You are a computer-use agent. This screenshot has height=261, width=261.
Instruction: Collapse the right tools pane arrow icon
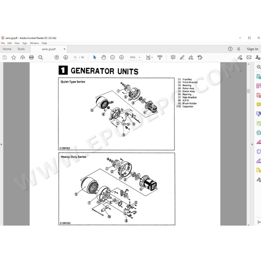(x=259, y=222)
